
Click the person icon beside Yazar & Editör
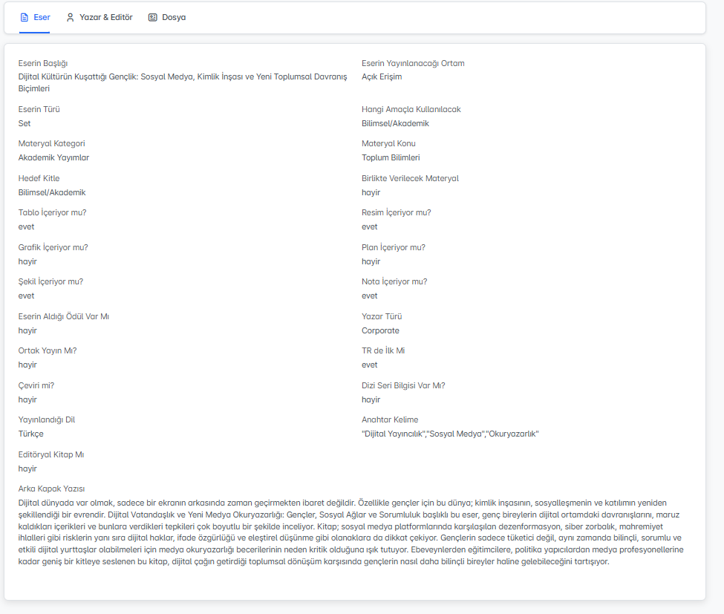(x=71, y=17)
